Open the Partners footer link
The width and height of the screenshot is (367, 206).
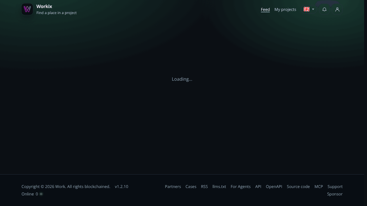click(173, 187)
